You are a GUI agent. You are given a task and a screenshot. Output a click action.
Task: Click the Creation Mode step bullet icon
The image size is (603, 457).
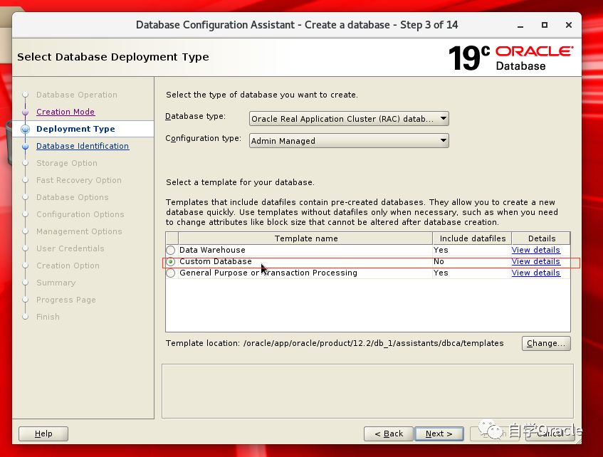click(x=26, y=112)
